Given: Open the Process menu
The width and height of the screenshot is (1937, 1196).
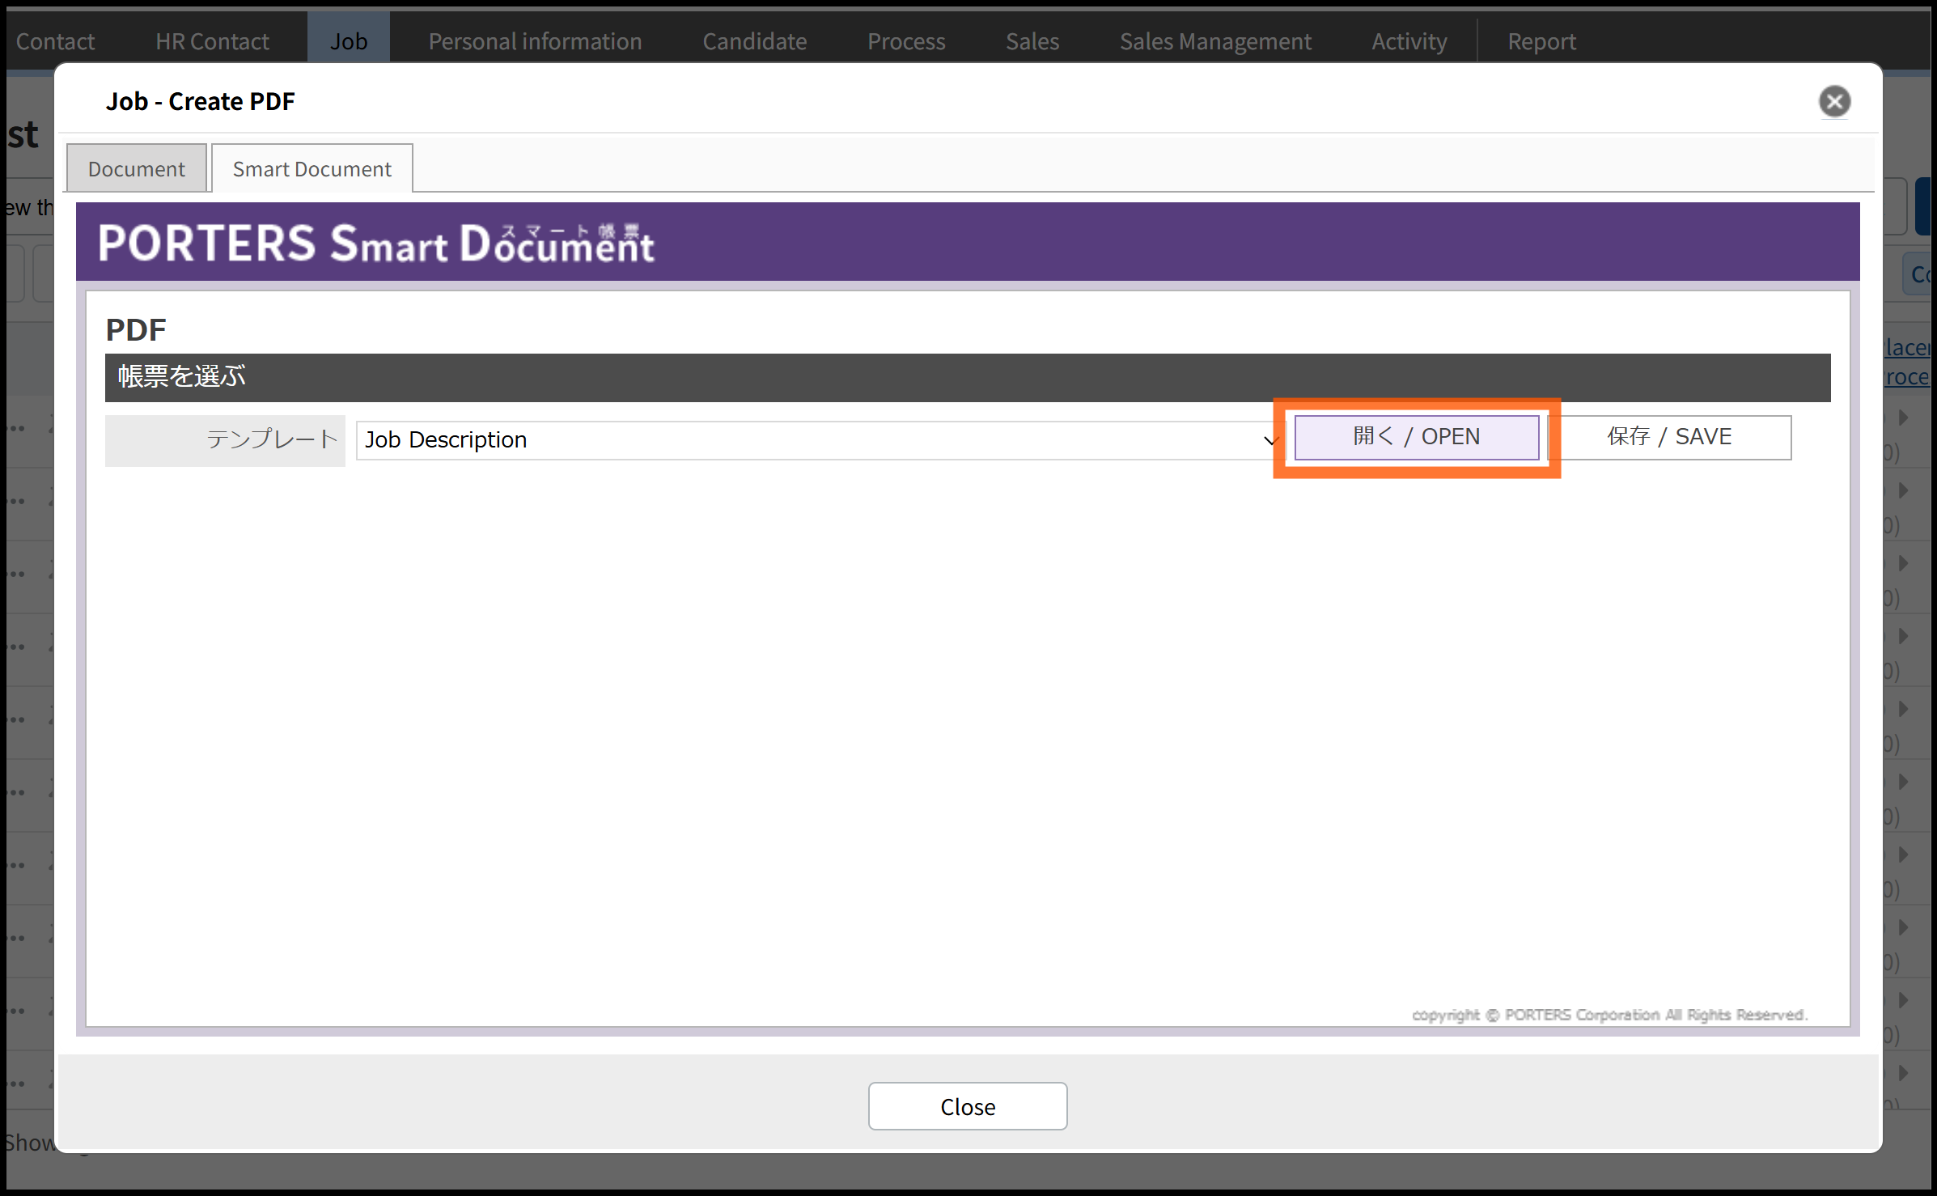Looking at the screenshot, I should pyautogui.click(x=906, y=40).
